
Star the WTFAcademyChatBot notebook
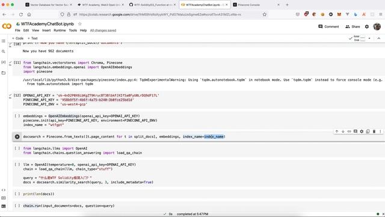(80, 24)
